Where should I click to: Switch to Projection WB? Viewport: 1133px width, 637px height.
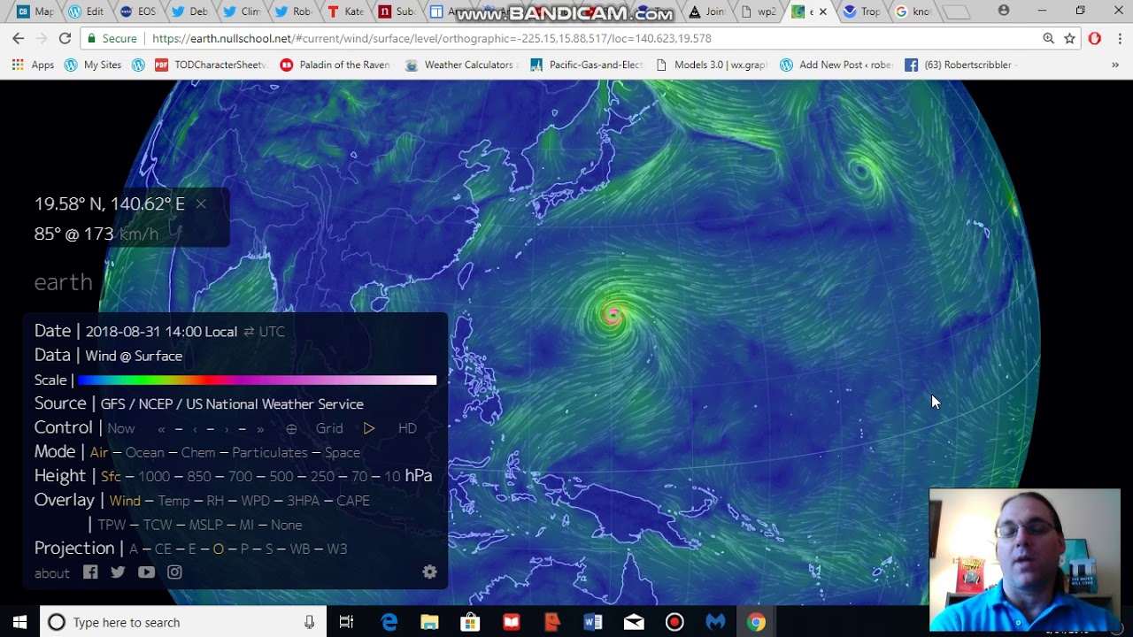[x=300, y=549]
